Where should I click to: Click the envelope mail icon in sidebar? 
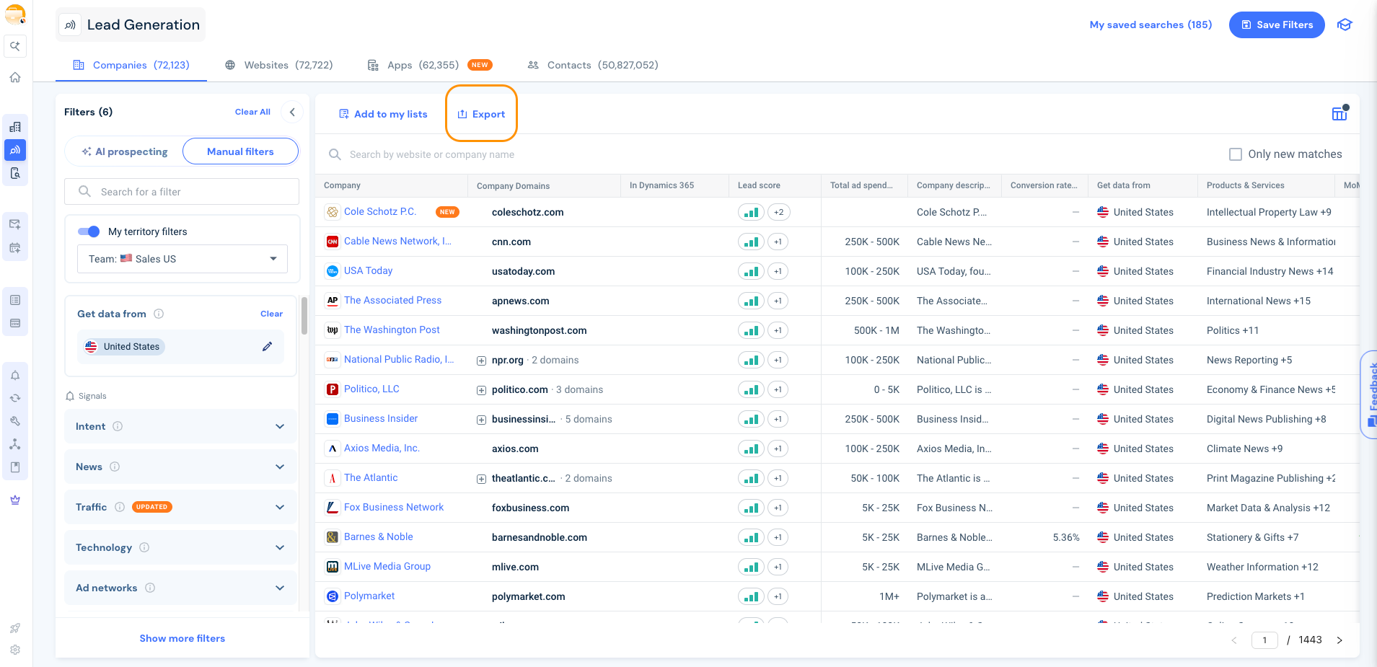tap(15, 224)
